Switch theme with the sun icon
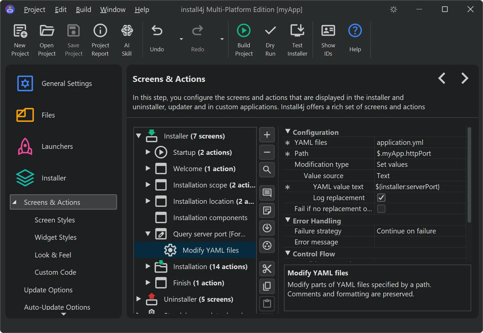This screenshot has width=483, height=333. click(x=393, y=9)
